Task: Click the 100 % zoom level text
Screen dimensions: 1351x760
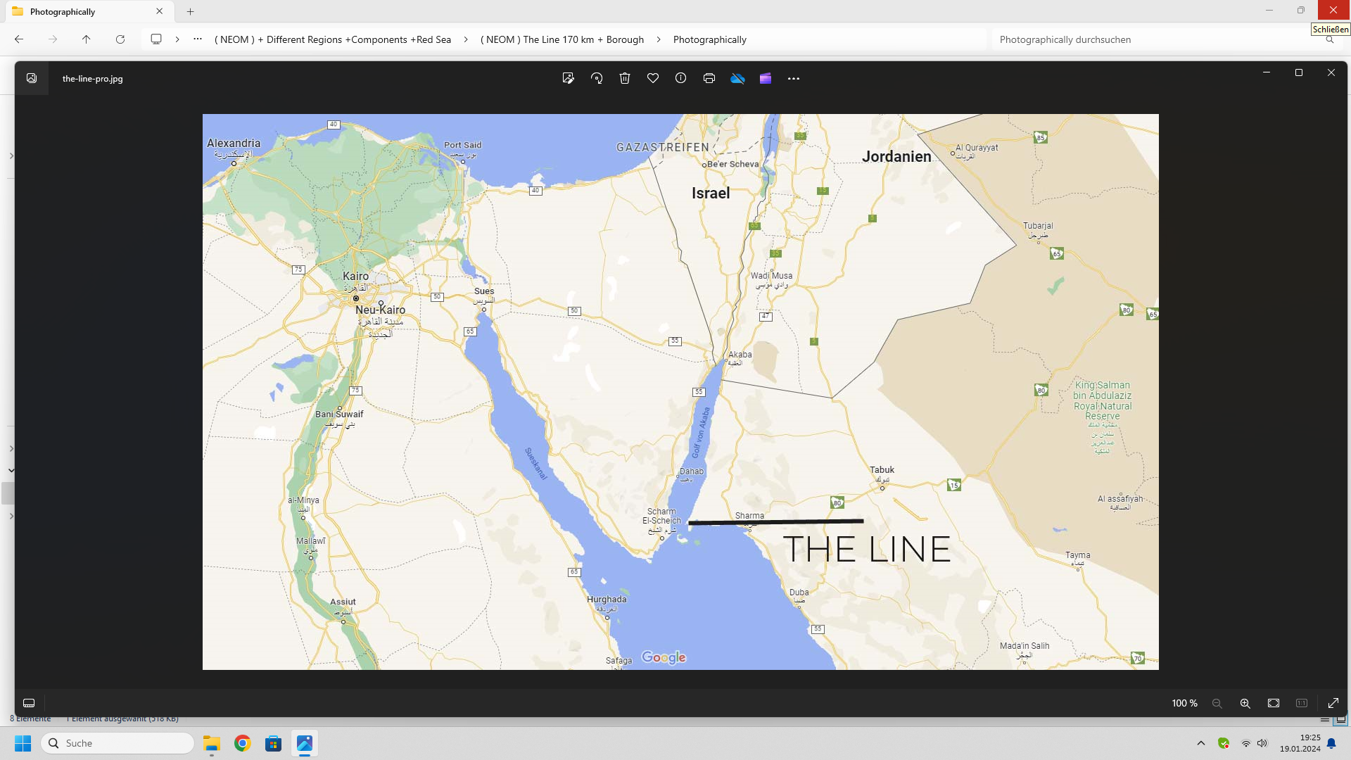Action: point(1184,703)
